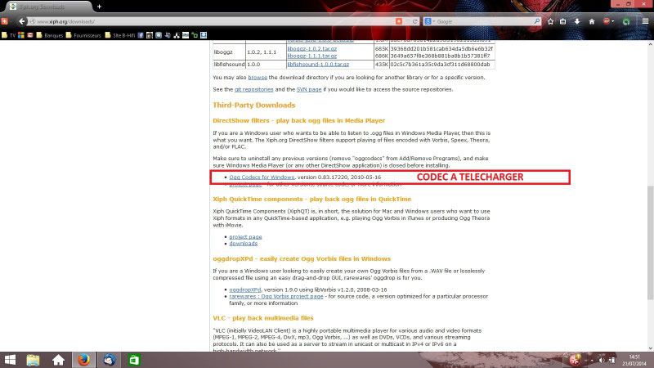Open the git repositories link
The image size is (654, 368).
pos(253,89)
